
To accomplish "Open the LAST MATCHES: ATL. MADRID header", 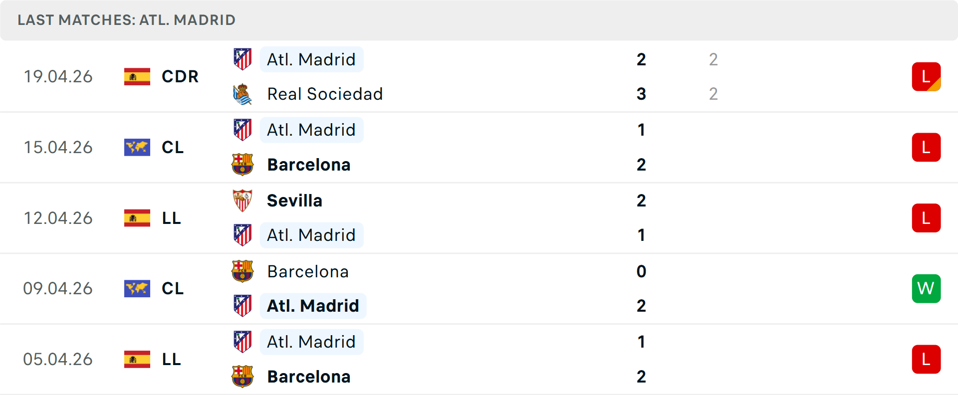I will [126, 20].
